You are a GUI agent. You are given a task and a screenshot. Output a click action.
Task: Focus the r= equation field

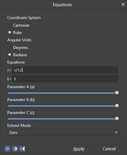click(65, 70)
